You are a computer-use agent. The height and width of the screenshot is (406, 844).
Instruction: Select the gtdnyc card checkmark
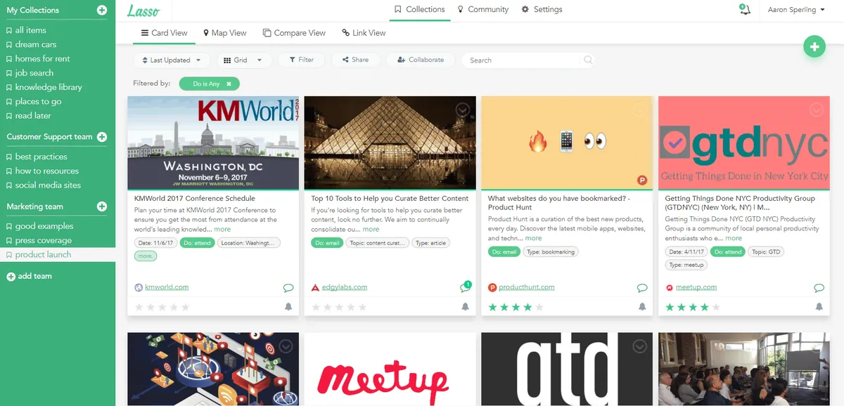click(817, 110)
